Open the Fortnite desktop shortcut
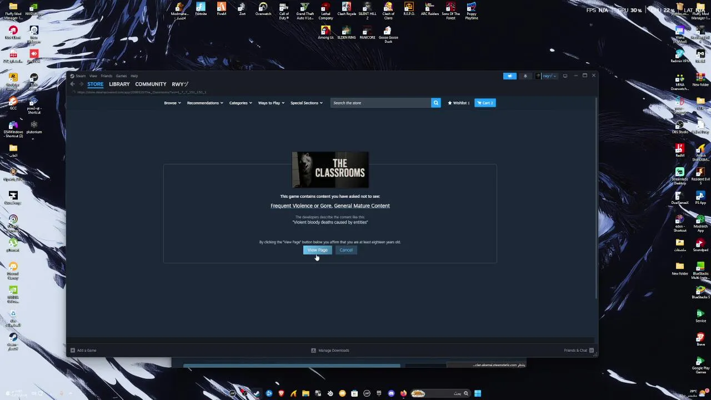The width and height of the screenshot is (711, 400). click(x=201, y=9)
